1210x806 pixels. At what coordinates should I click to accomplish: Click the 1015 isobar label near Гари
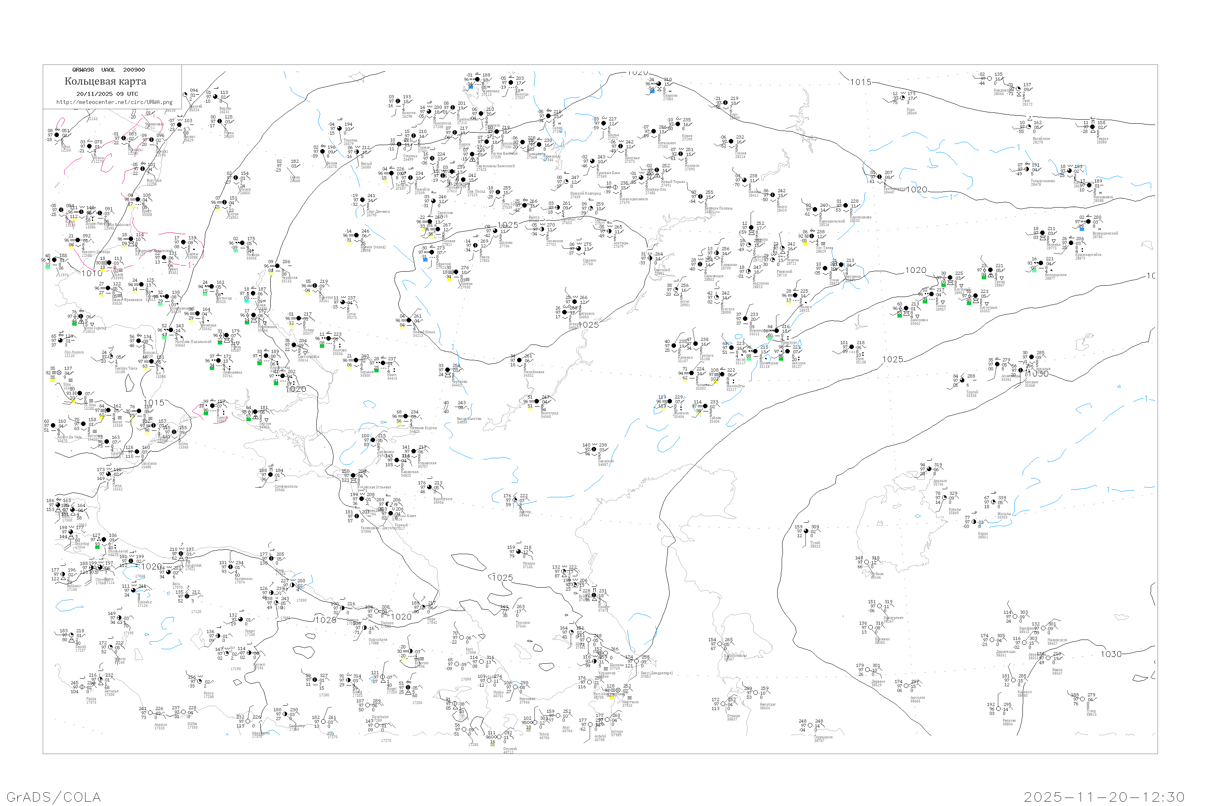[860, 82]
